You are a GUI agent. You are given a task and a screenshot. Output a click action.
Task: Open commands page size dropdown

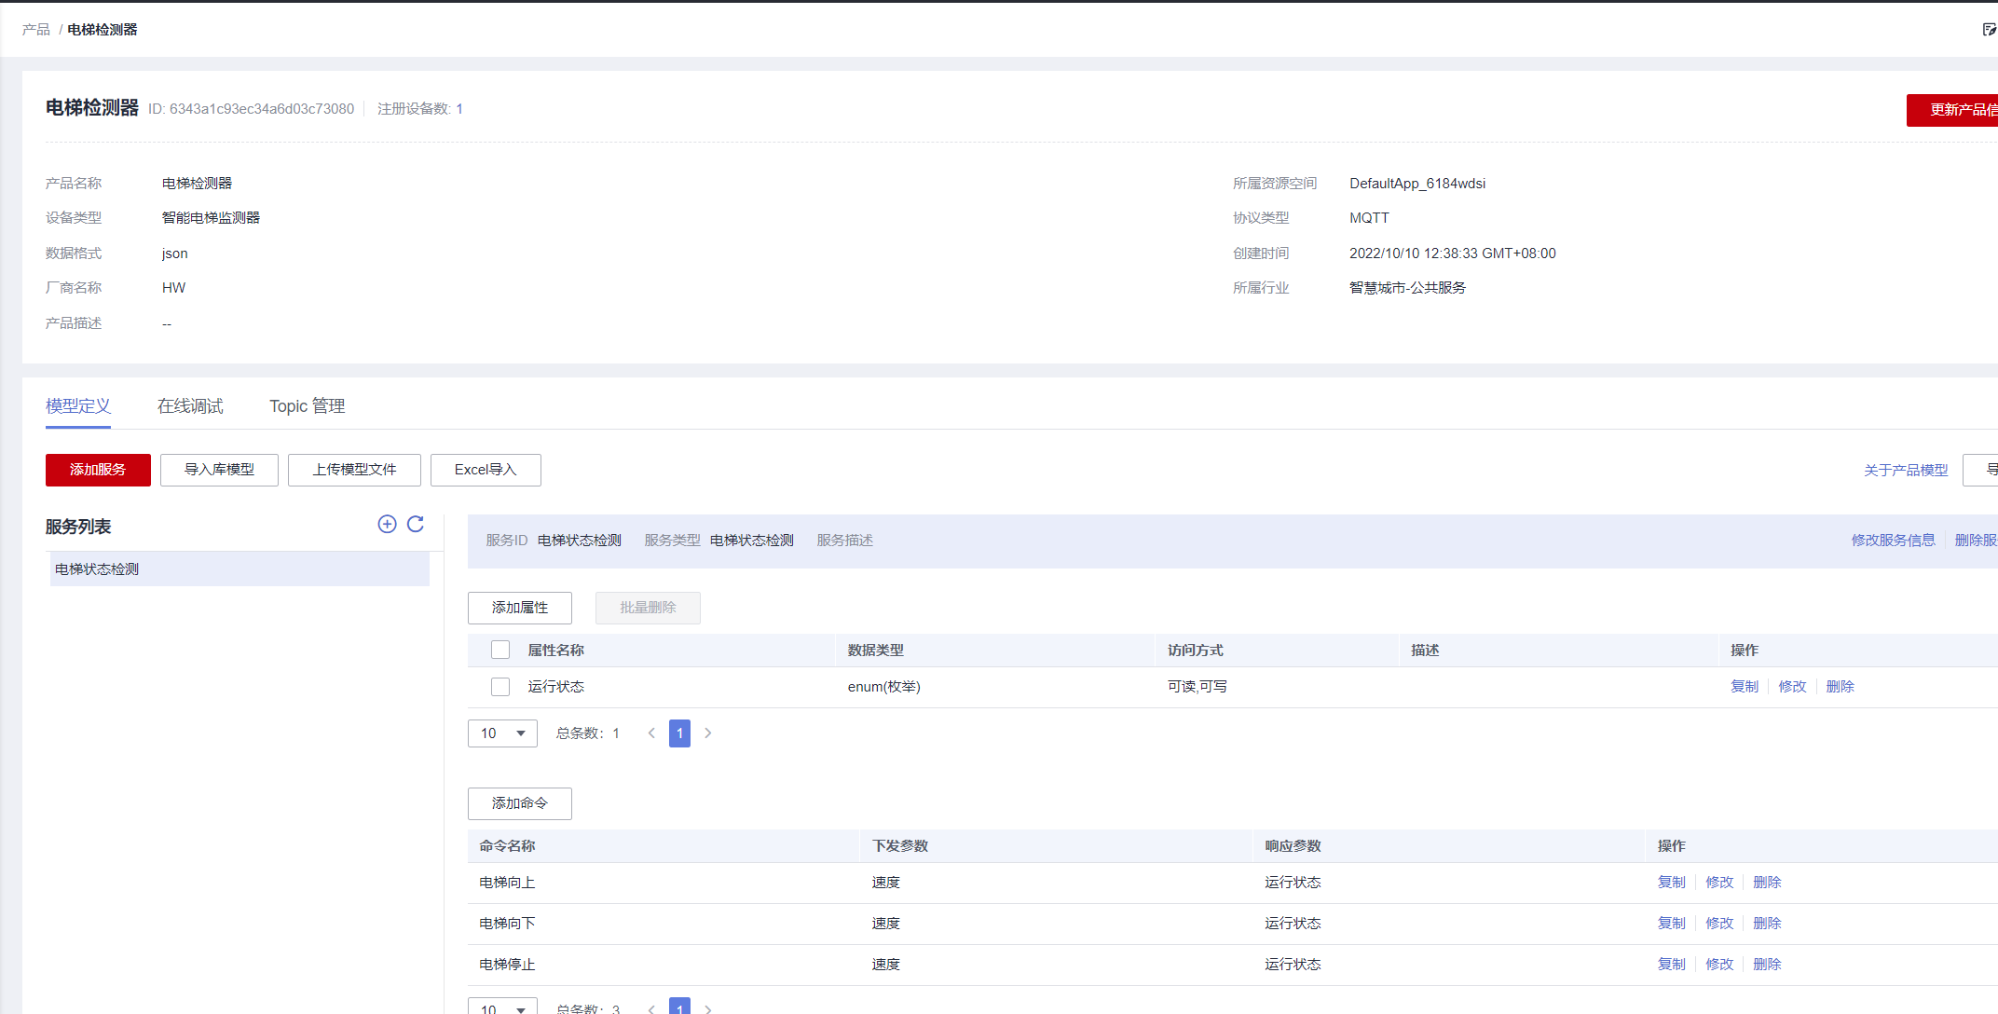pos(502,1007)
